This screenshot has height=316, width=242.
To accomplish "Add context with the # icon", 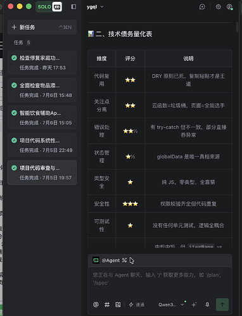I will click(107, 305).
